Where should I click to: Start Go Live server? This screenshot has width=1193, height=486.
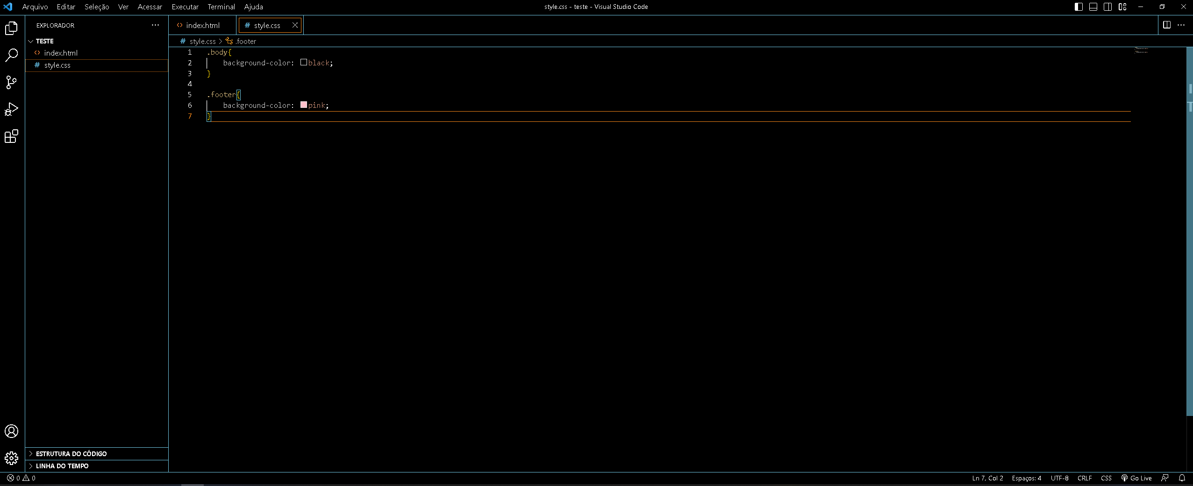coord(1136,478)
